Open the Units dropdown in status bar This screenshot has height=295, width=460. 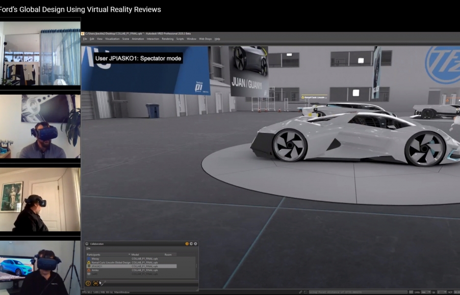[426, 292]
